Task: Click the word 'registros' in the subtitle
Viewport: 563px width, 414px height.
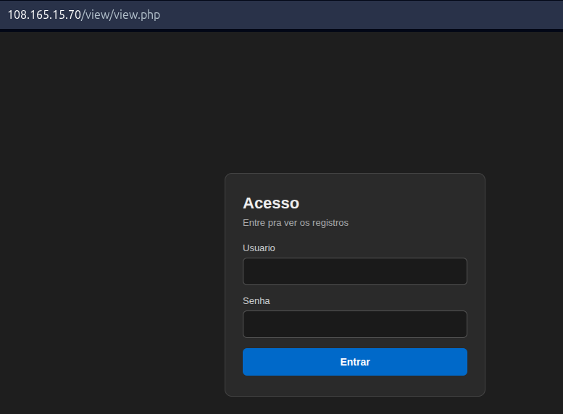Action: [330, 223]
